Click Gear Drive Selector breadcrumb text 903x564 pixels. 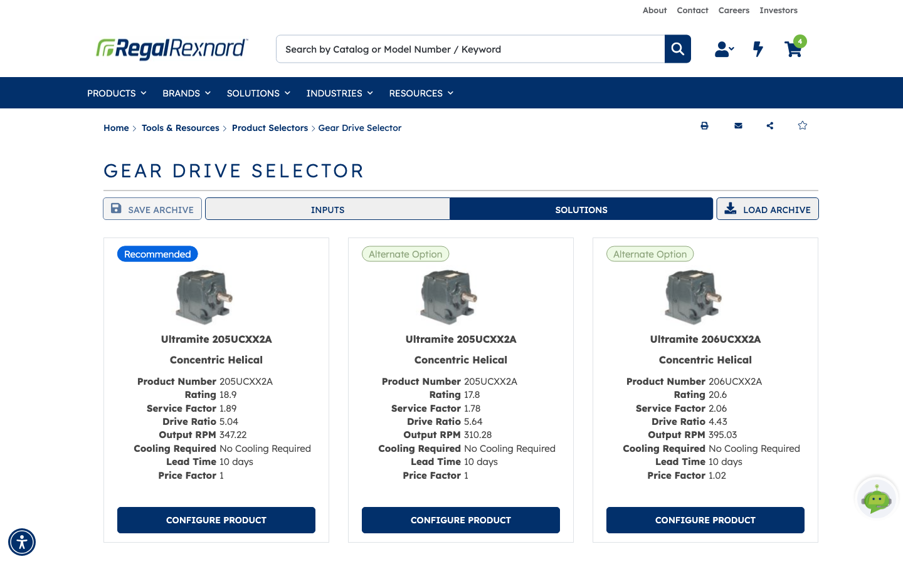pyautogui.click(x=360, y=128)
